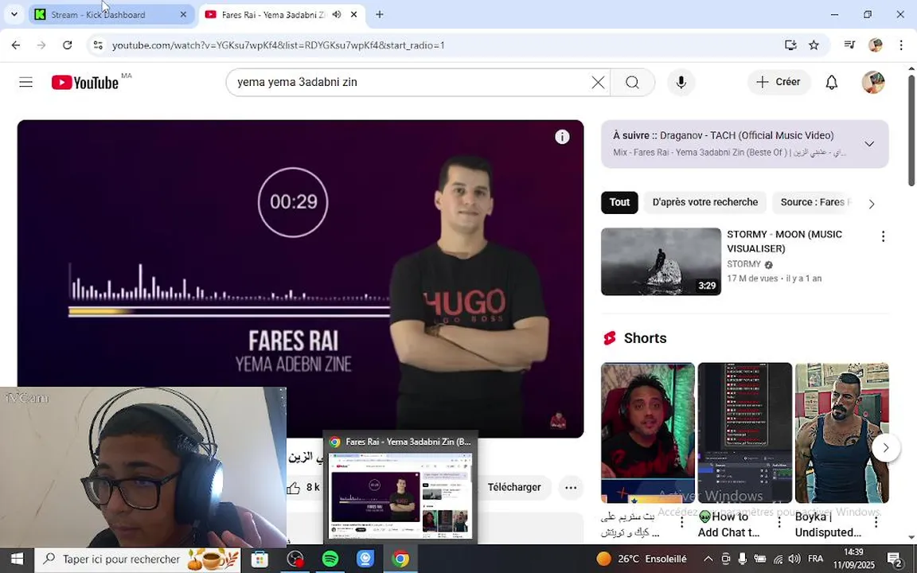Open Microsoft Store from the taskbar
This screenshot has width=917, height=573.
(x=259, y=559)
